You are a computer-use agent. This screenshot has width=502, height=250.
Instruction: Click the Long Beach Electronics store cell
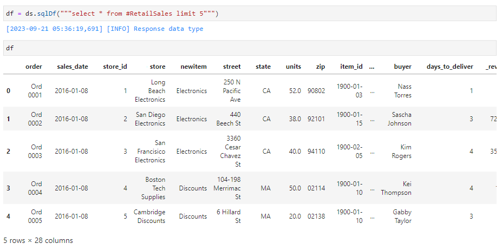click(151, 91)
